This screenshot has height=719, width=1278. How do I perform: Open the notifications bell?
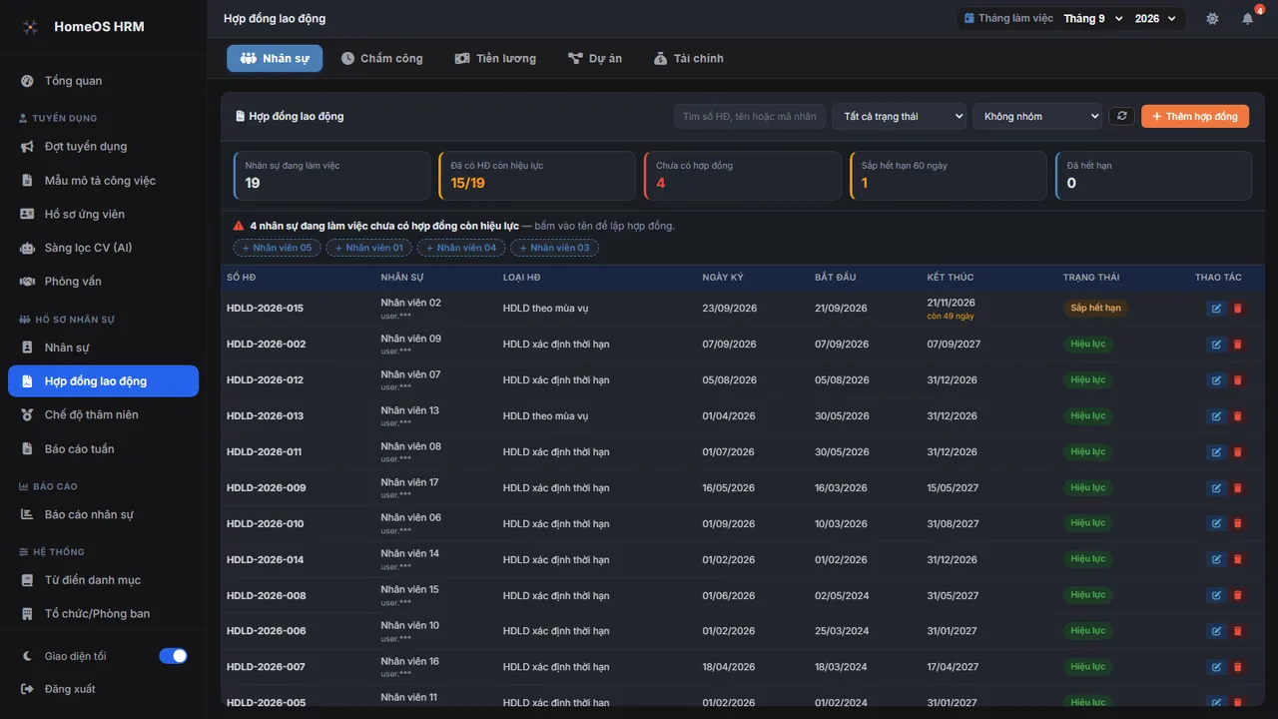1247,19
